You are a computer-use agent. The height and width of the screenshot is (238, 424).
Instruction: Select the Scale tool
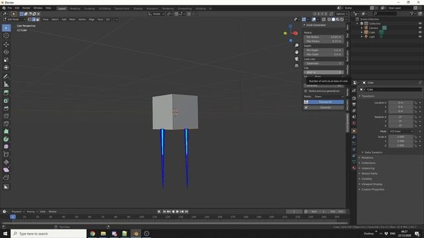click(6, 60)
